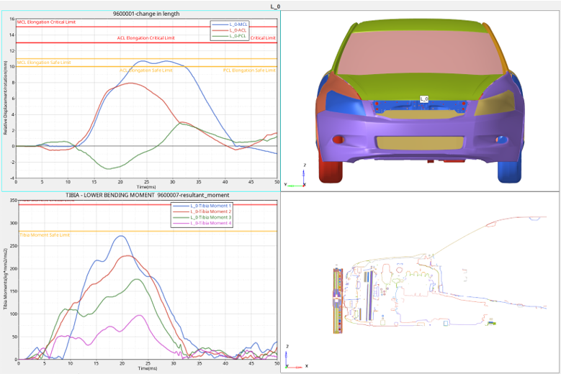Click L_0-Tibia Moment 1 legend entry

pyautogui.click(x=210, y=206)
